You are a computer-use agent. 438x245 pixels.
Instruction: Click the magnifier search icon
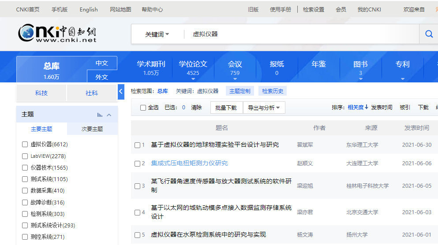tap(429, 34)
